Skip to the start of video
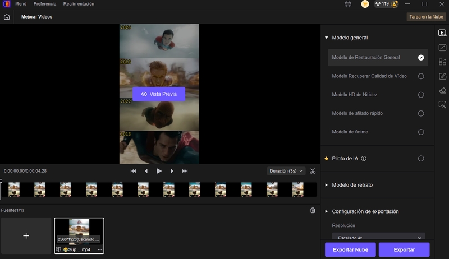Image resolution: width=449 pixels, height=259 pixels. tap(133, 171)
